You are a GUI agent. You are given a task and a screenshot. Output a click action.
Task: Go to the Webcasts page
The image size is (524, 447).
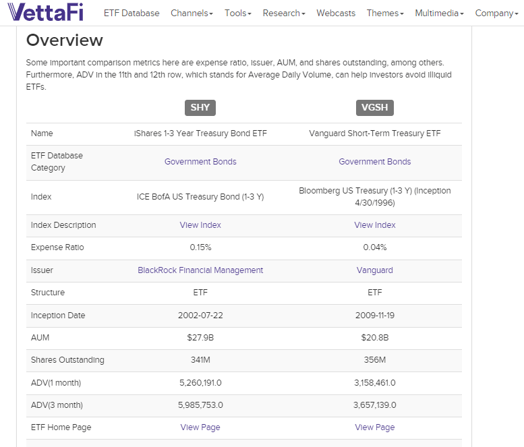tap(336, 13)
